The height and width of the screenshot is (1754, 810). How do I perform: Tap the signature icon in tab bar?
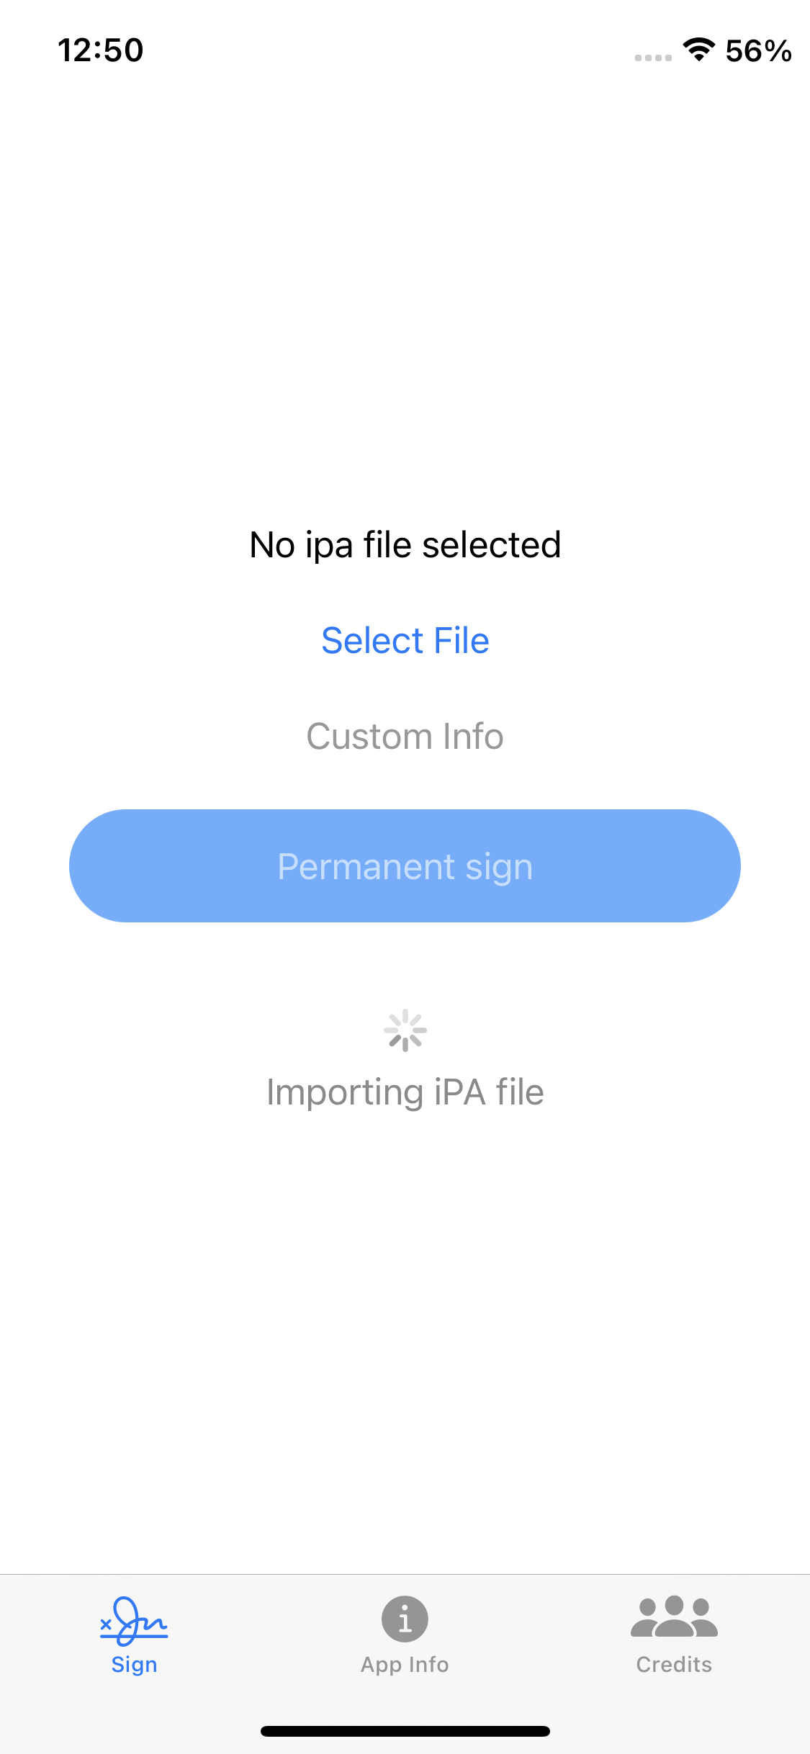[134, 1620]
